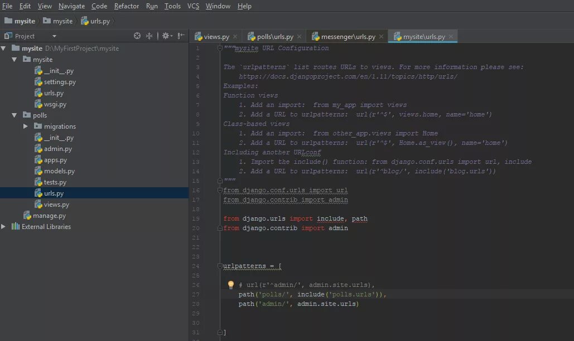Collapse the inner mysite folder

pyautogui.click(x=15, y=59)
